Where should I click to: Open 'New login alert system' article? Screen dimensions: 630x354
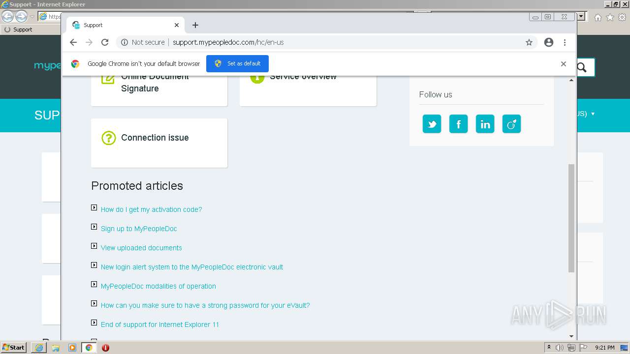click(x=192, y=267)
